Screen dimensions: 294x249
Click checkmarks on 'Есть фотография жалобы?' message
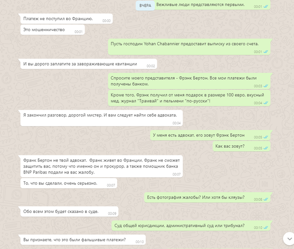(x=266, y=199)
